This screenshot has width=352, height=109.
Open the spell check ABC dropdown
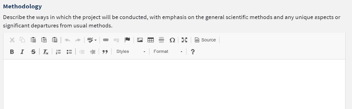point(92,40)
